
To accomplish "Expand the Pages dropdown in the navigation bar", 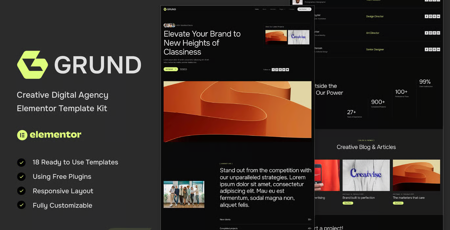I will pyautogui.click(x=281, y=9).
